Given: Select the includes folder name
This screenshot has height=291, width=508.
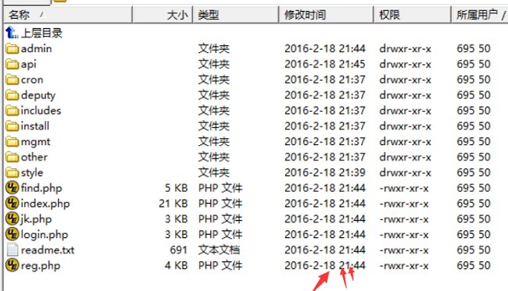Looking at the screenshot, I should click(x=41, y=111).
